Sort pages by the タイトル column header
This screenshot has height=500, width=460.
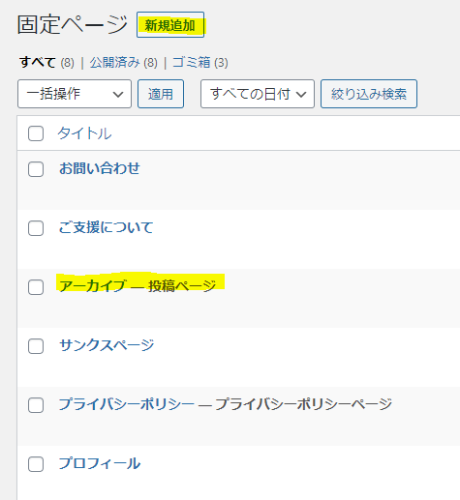(84, 133)
